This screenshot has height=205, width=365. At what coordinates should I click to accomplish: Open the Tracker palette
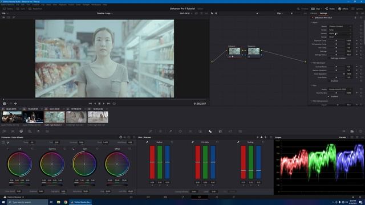pyautogui.click(x=190, y=132)
